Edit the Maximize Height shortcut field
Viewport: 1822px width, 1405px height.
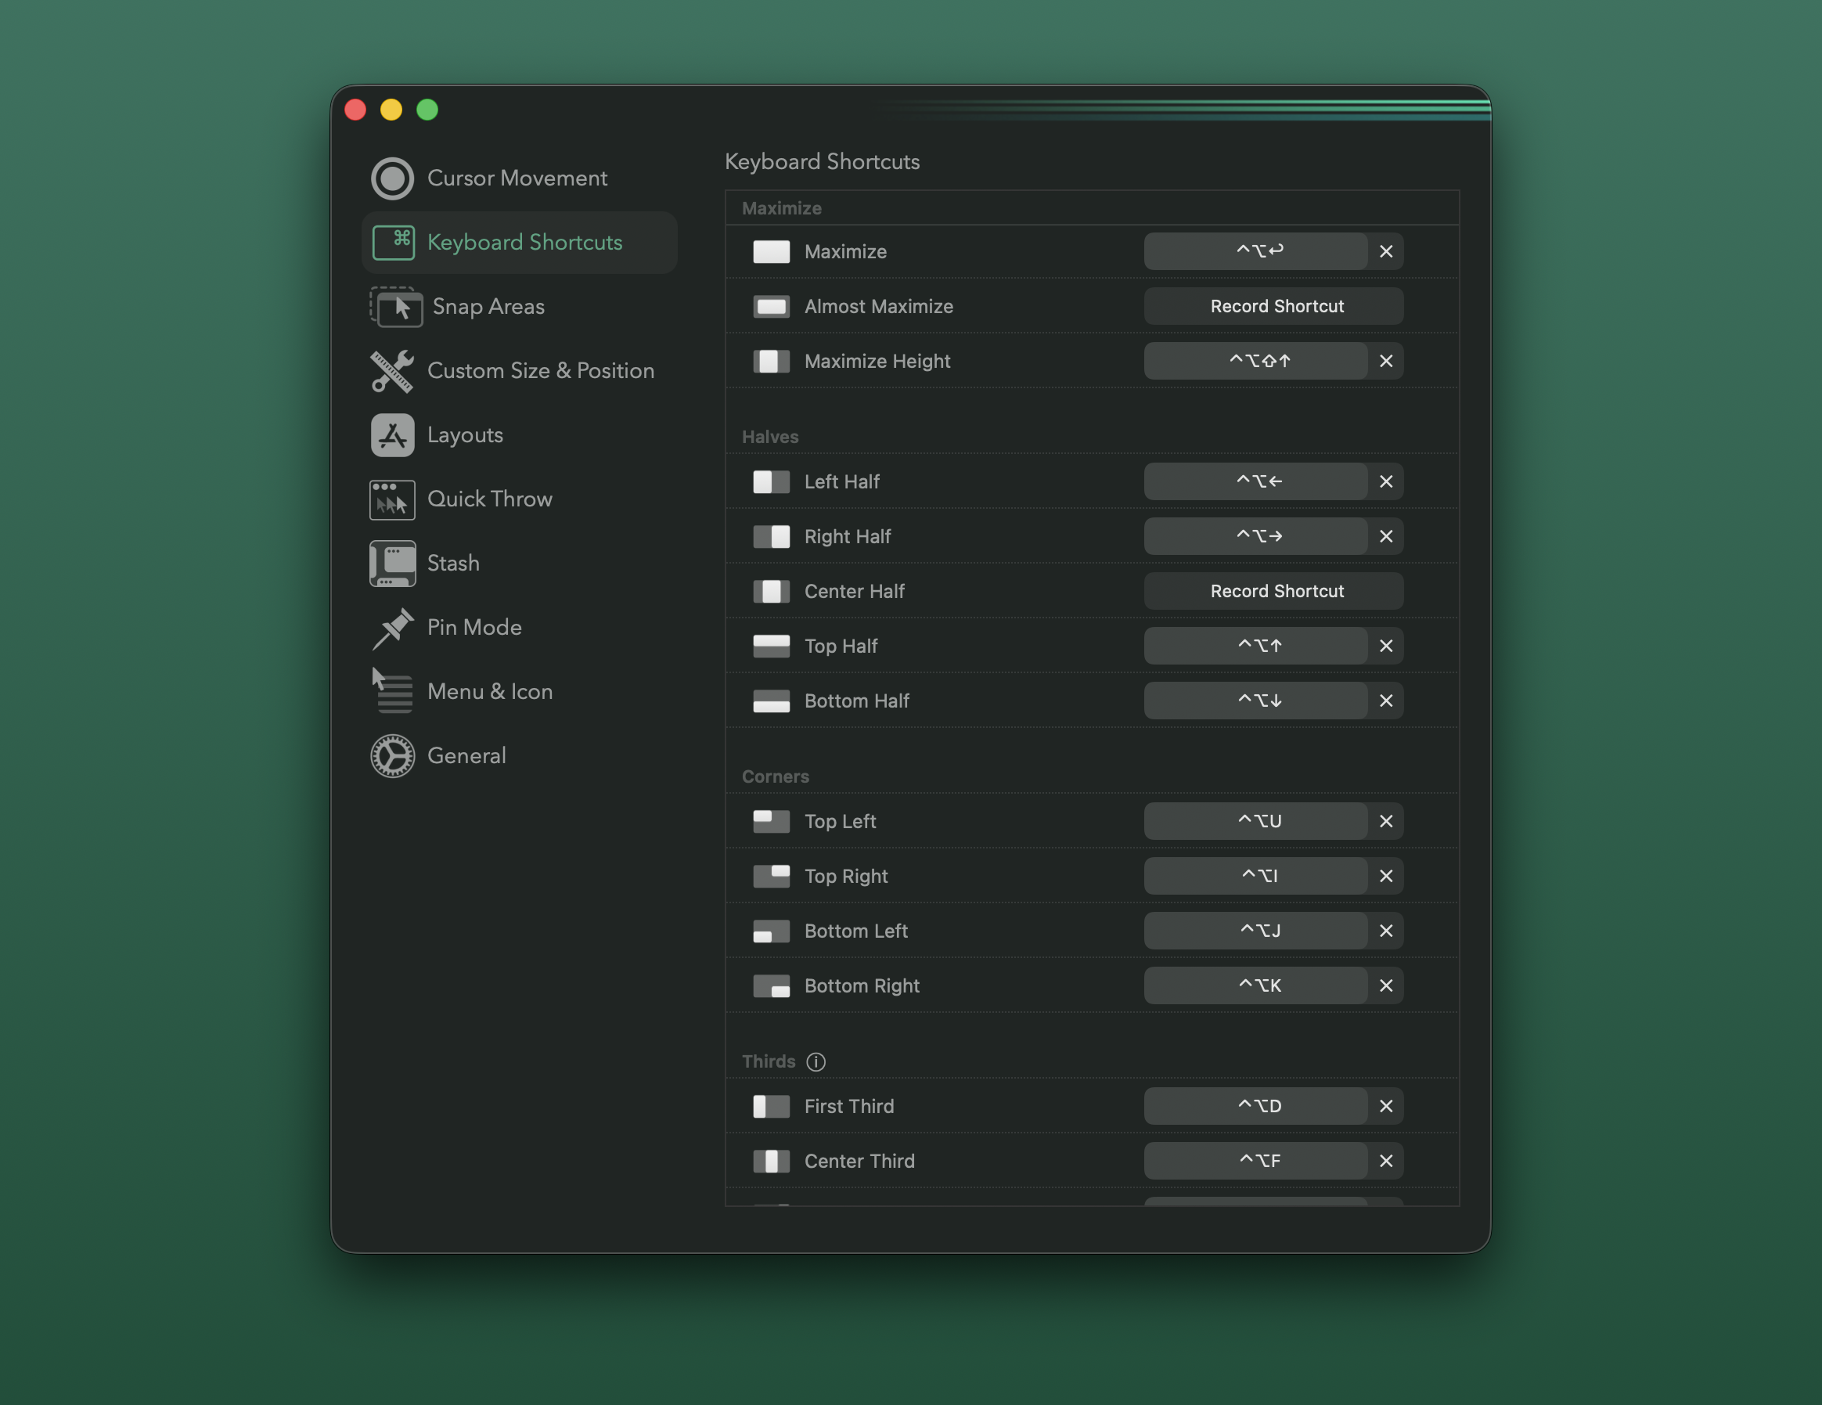pyautogui.click(x=1255, y=362)
